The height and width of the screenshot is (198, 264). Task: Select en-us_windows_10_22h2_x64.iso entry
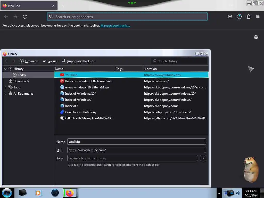click(x=131, y=87)
